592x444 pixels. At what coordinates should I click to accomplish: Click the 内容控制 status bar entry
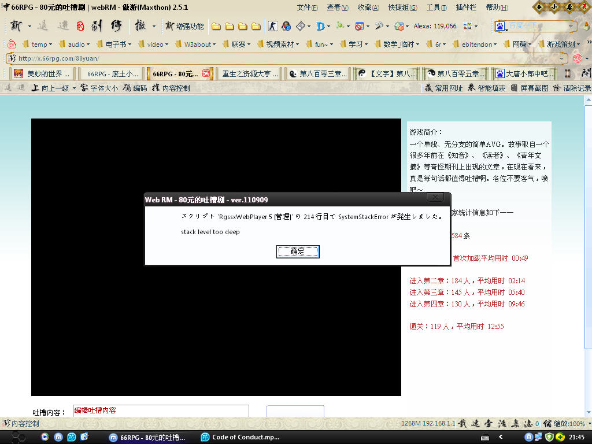(x=21, y=424)
